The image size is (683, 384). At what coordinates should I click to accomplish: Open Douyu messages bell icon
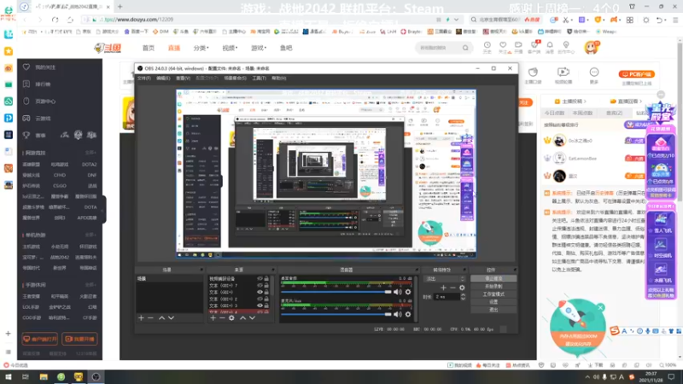[x=550, y=47]
